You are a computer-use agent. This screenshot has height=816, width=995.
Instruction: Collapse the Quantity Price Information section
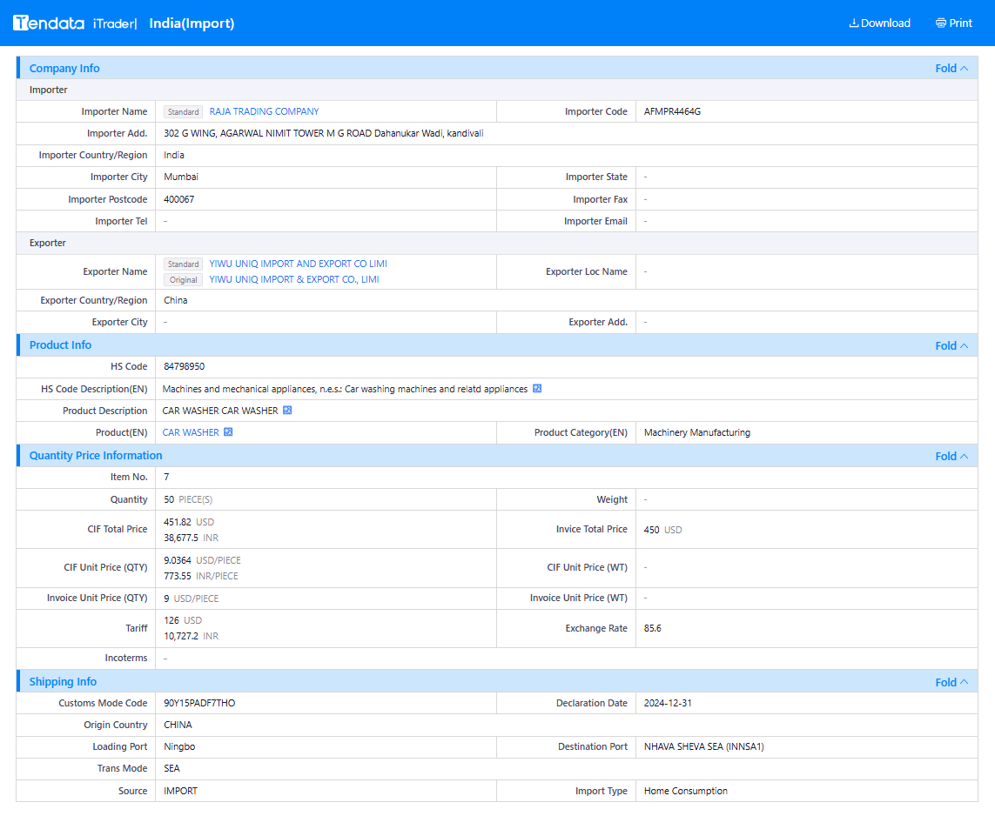coord(951,456)
